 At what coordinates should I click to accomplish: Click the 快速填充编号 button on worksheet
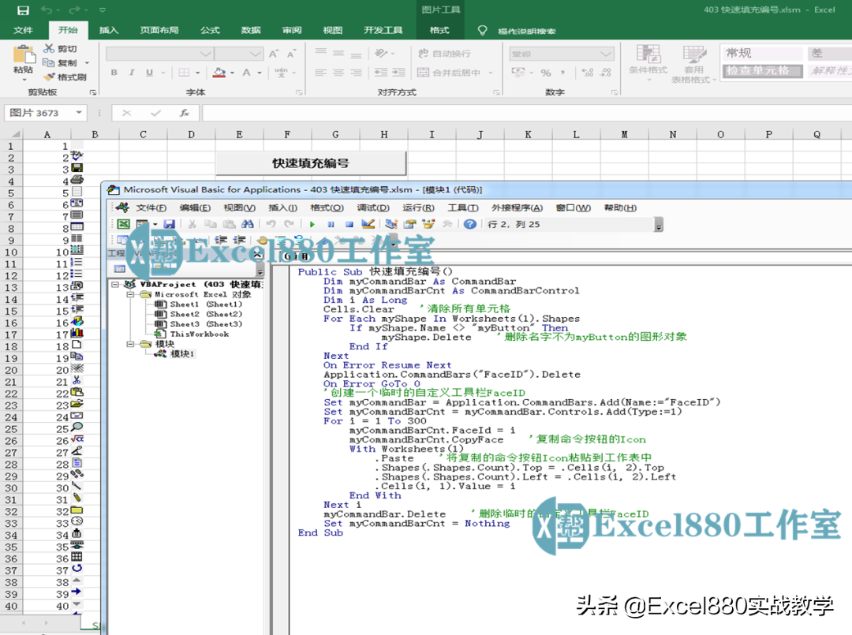[311, 163]
